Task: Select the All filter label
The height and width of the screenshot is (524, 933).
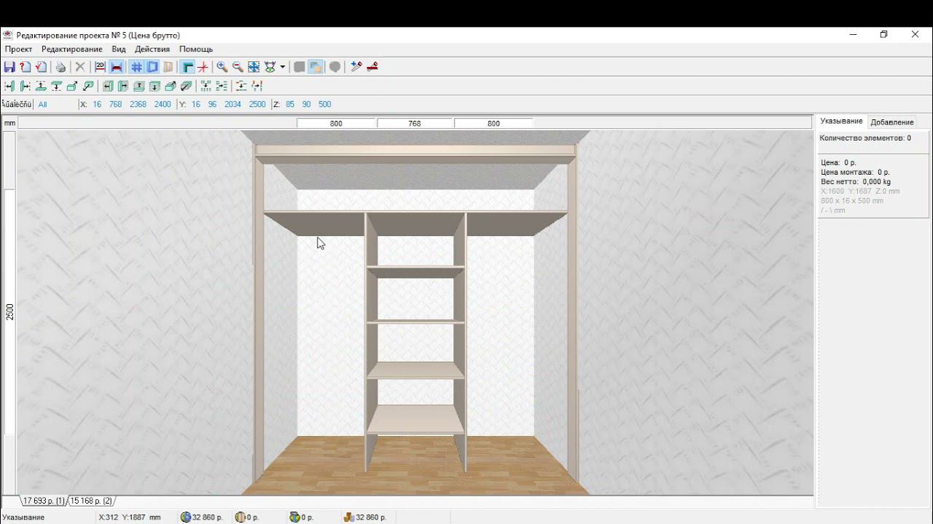Action: 42,104
